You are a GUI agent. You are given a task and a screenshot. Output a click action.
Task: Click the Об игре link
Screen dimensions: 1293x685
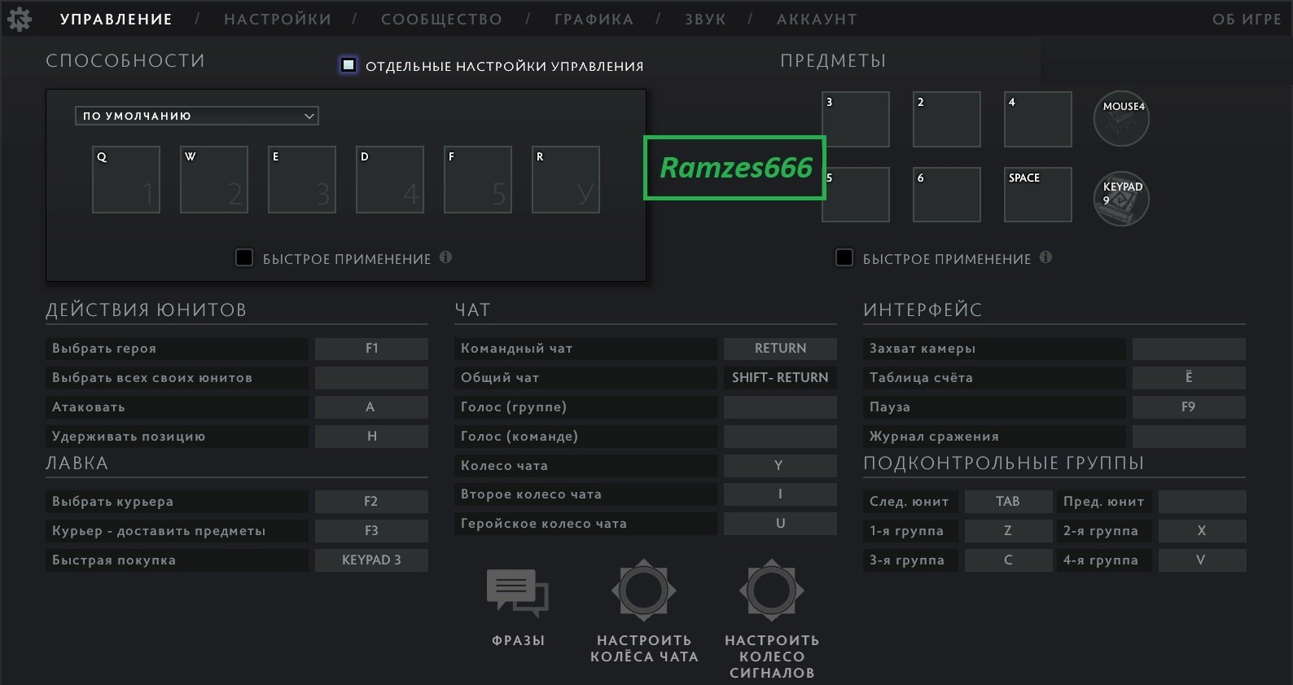1247,20
